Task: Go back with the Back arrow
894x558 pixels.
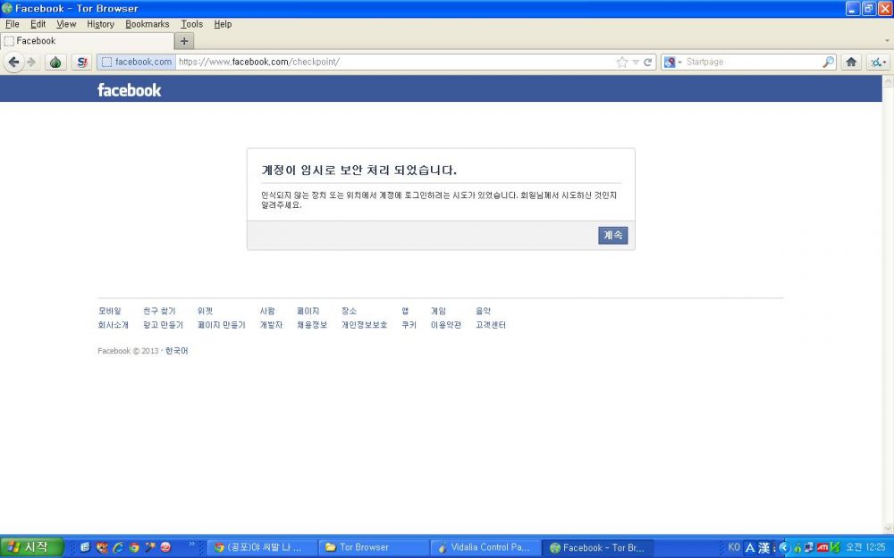Action: [13, 62]
